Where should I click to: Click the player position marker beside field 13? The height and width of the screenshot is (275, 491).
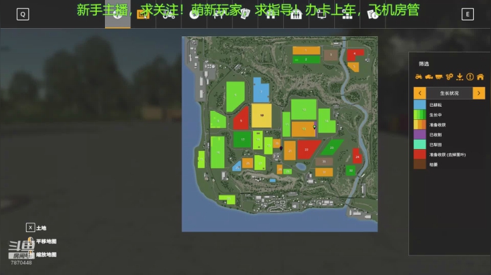pos(314,127)
